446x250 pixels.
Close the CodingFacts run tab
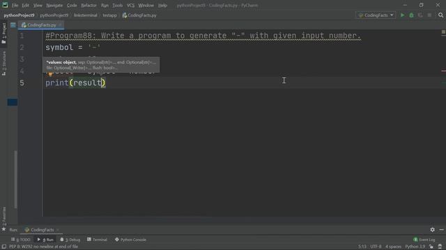(57, 230)
